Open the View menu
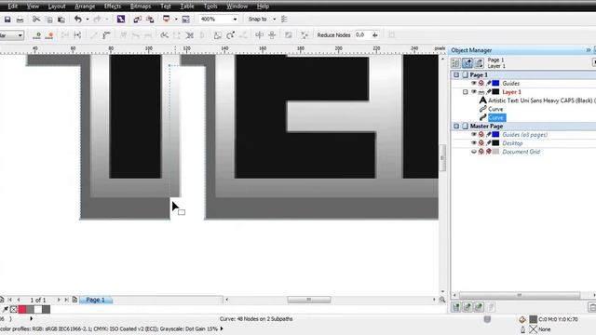The width and height of the screenshot is (596, 335). click(33, 7)
